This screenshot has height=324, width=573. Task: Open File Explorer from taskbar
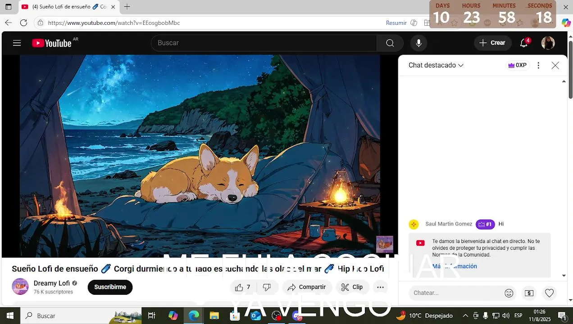tap(214, 316)
